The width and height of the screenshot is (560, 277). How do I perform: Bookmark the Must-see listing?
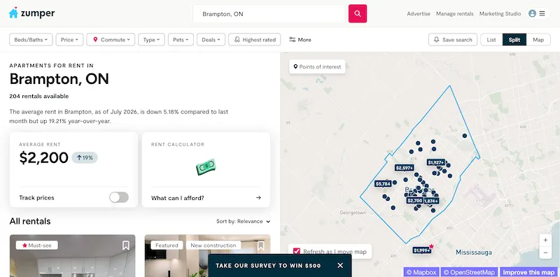coord(126,246)
